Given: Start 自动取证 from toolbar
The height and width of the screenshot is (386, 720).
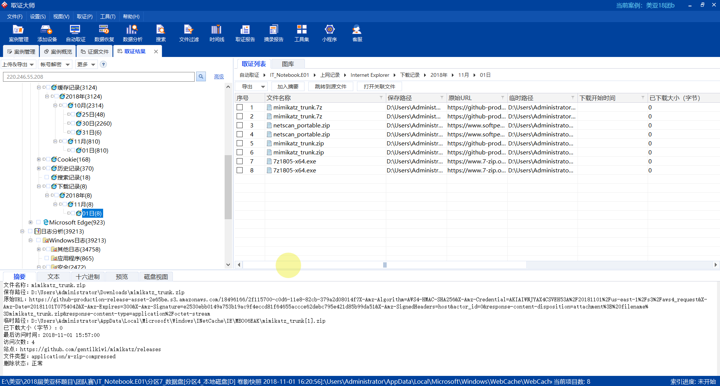Looking at the screenshot, I should [75, 33].
